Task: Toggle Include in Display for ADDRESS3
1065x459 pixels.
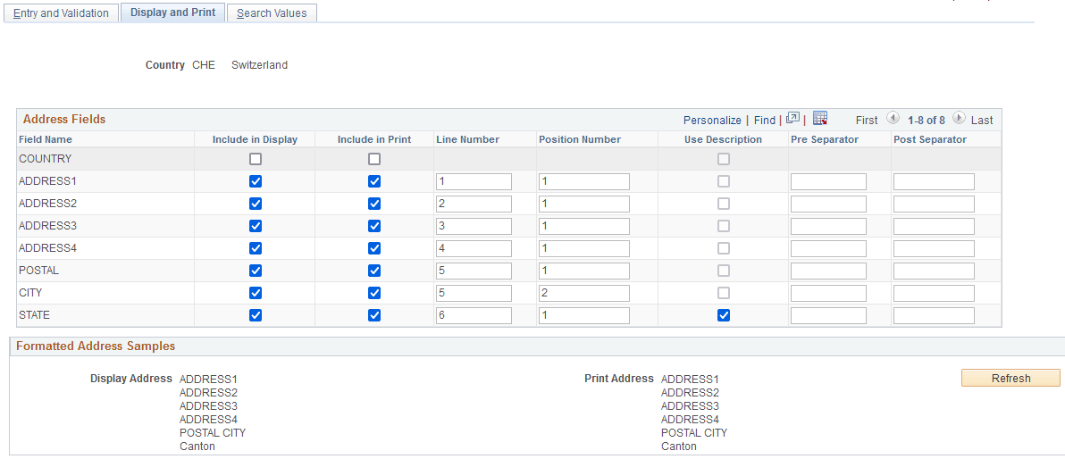Action: tap(256, 225)
